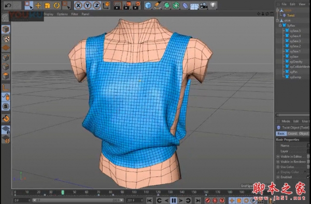Toggle the tweak mouse mode icon
311x204 pixels.
point(6,97)
